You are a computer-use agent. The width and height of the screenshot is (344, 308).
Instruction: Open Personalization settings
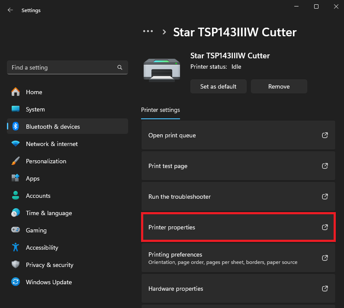[x=68, y=161]
